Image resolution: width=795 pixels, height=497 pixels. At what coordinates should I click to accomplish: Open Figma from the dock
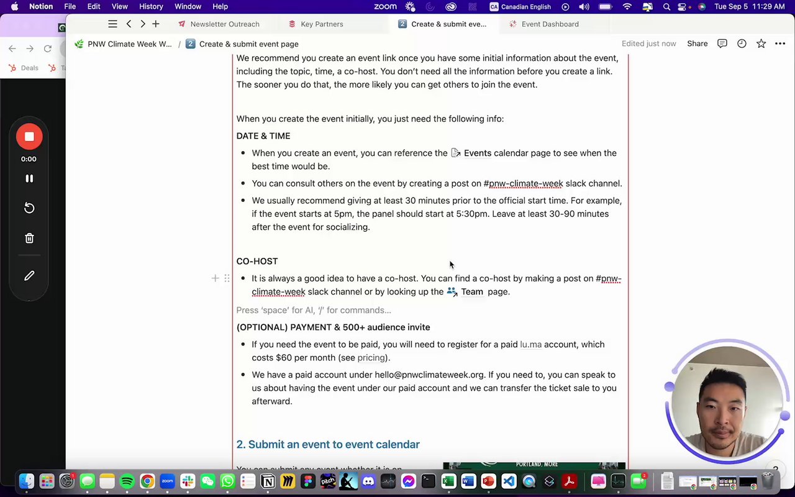click(x=308, y=481)
